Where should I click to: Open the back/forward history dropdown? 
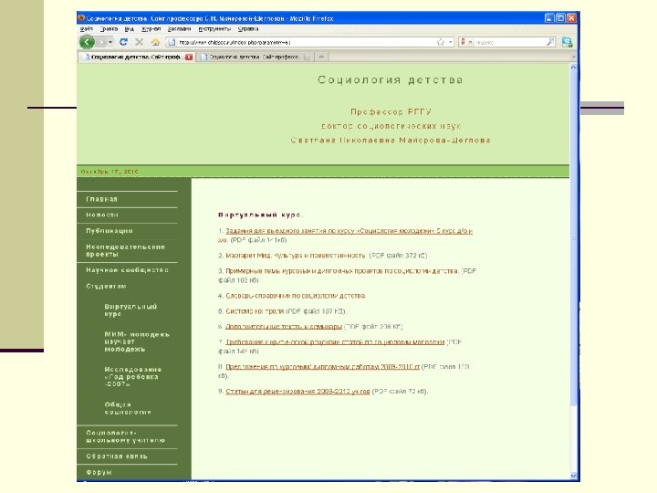point(110,42)
